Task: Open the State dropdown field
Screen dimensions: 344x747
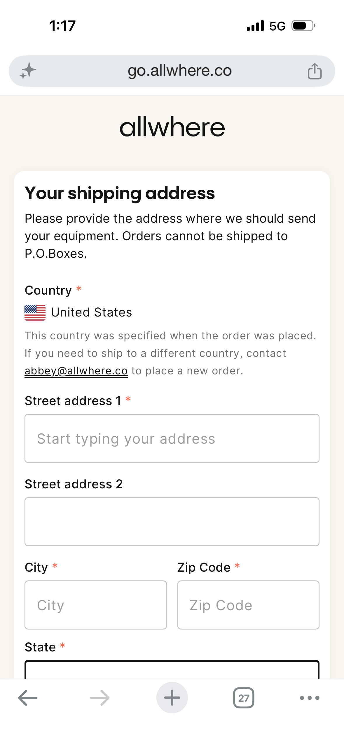Action: [x=172, y=669]
